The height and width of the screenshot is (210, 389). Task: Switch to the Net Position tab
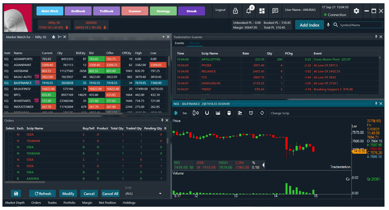(107, 203)
